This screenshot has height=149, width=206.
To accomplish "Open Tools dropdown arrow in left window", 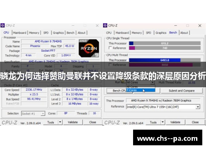I will tap(60, 122).
